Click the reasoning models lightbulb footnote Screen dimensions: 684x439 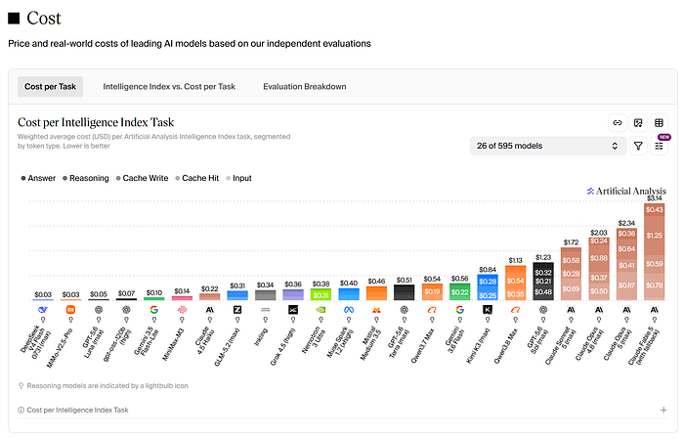[x=104, y=386]
